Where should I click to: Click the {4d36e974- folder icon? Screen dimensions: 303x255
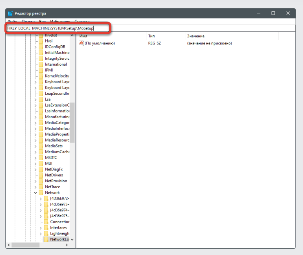[46, 210]
